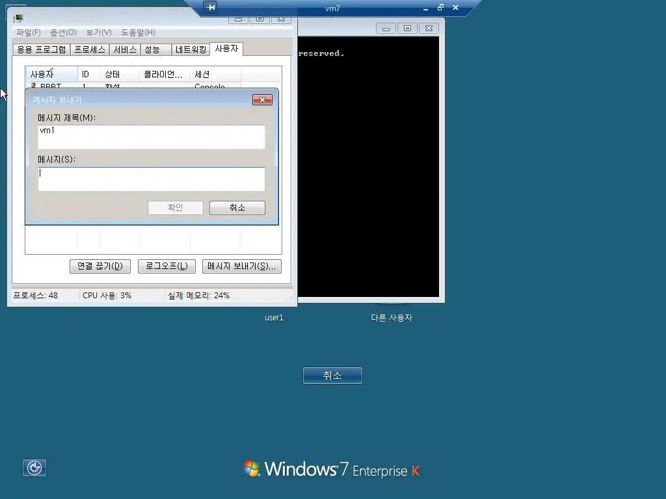Click the 메시지 보내기(S)... button
The image size is (666, 499).
pos(242,266)
